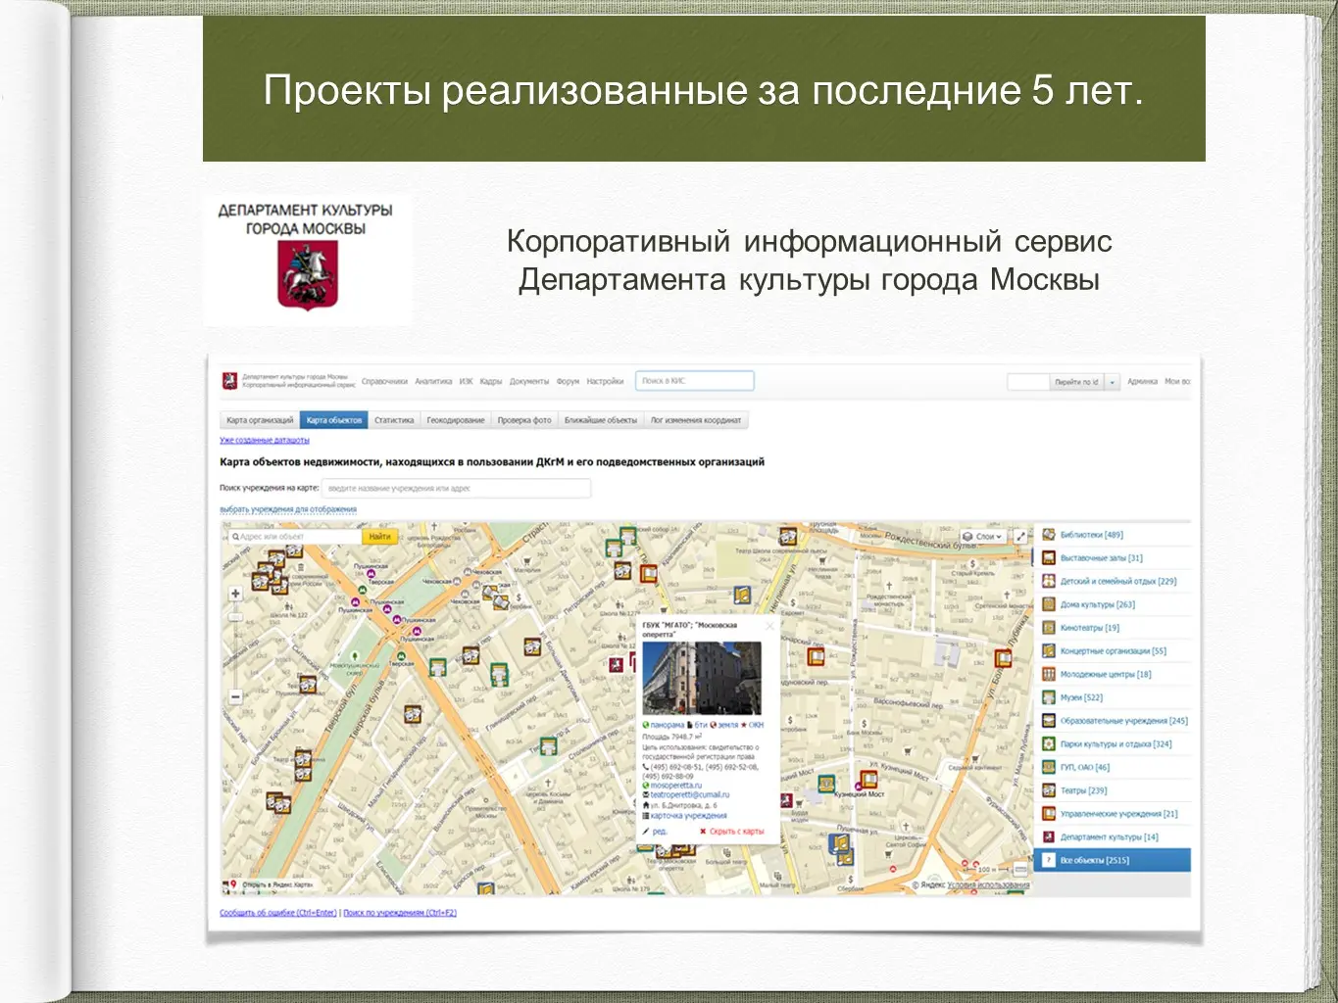Switch to the Геокодирование tab
Screen dimensions: 1338x1003
456,420
